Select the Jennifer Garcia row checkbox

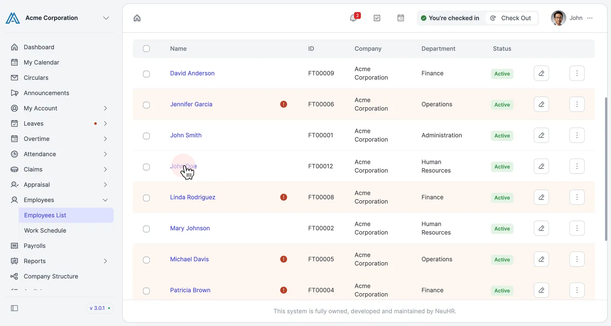146,105
